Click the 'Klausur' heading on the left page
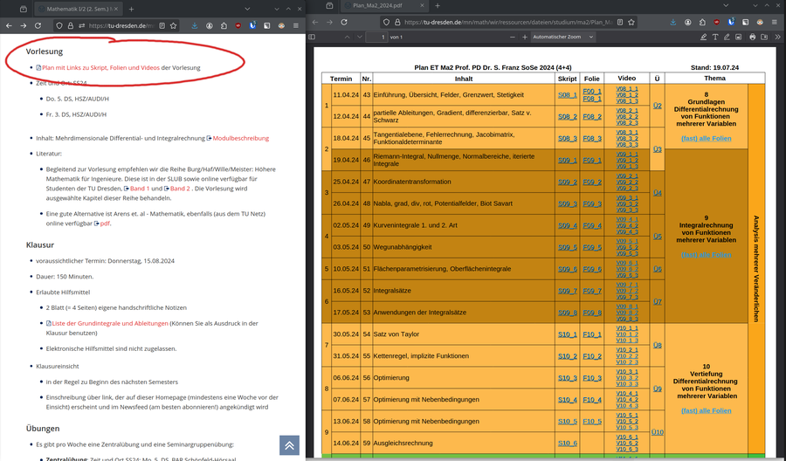 click(x=40, y=245)
